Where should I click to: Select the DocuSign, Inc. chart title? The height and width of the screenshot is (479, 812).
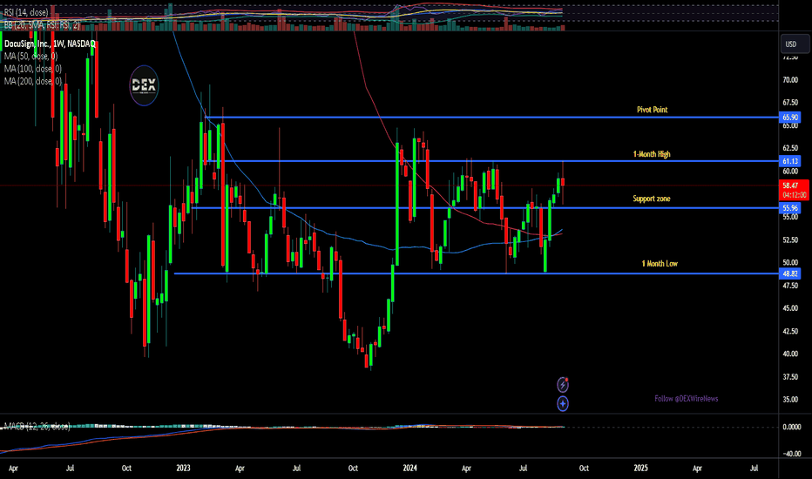[x=51, y=44]
